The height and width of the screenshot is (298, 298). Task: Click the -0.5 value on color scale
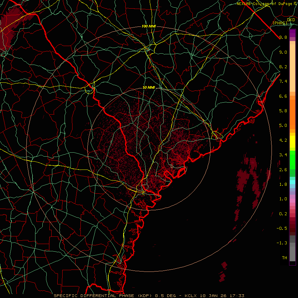click(282, 228)
